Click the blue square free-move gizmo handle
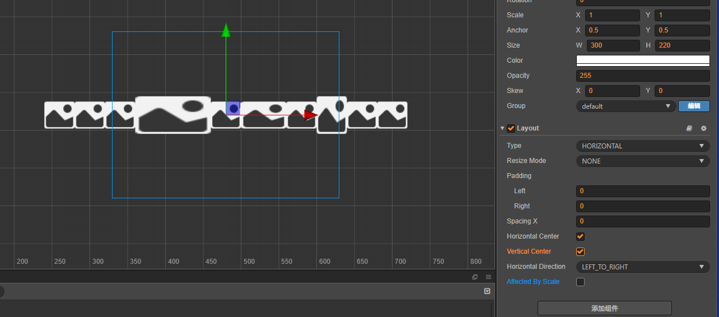The image size is (719, 317). point(233,108)
